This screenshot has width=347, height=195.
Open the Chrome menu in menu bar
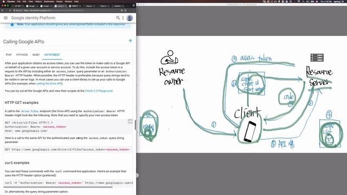pyautogui.click(x=11, y=1)
